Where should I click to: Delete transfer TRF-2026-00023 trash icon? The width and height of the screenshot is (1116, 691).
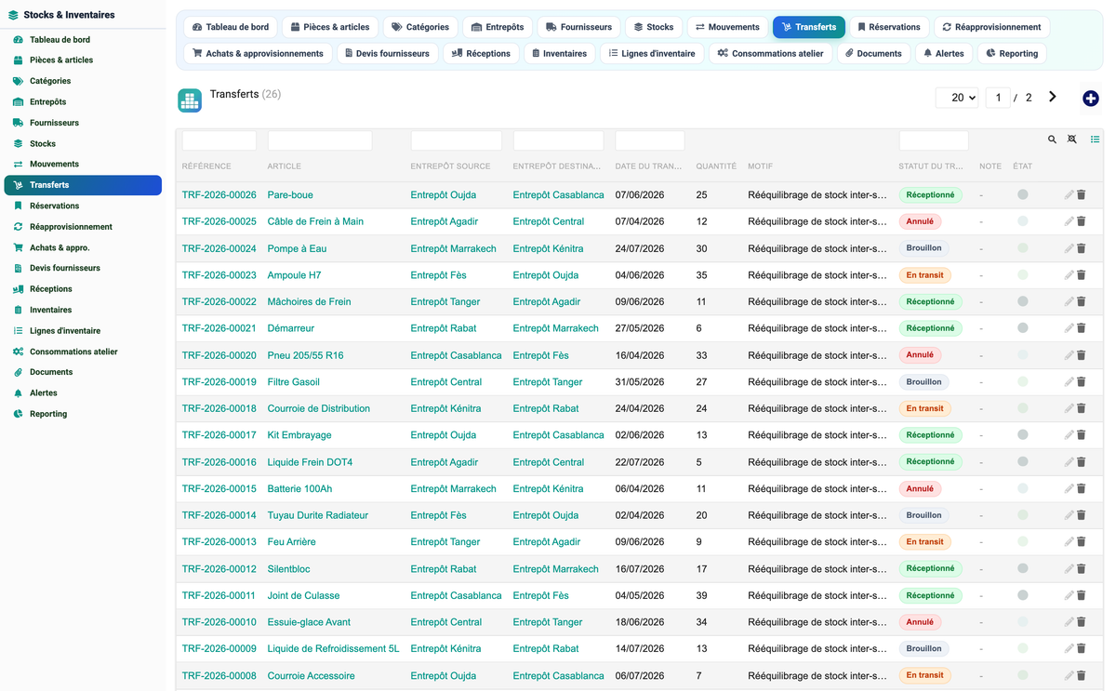[x=1082, y=275]
